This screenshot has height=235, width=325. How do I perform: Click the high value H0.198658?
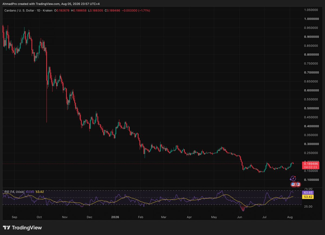[x=79, y=10]
